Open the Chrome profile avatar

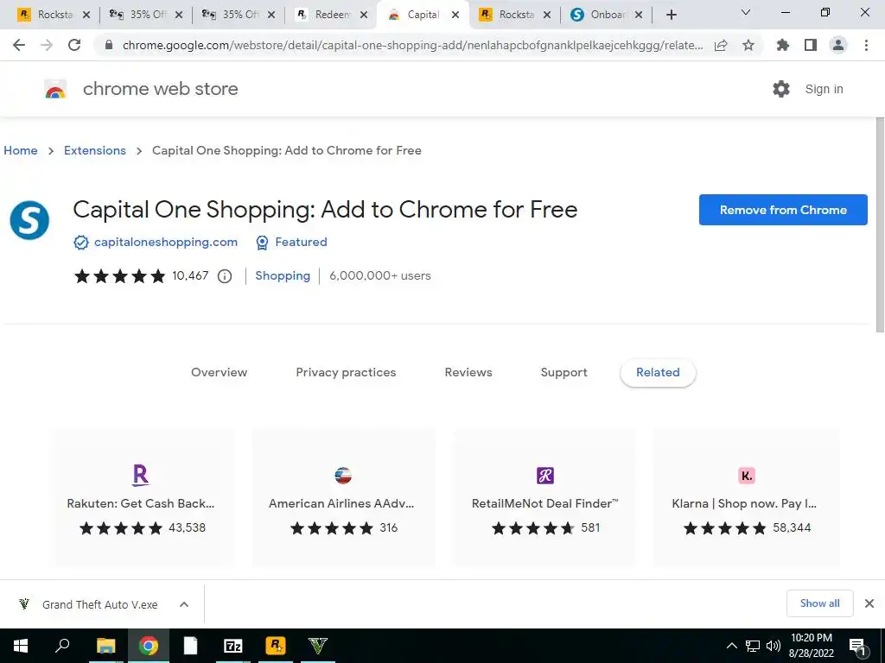838,45
